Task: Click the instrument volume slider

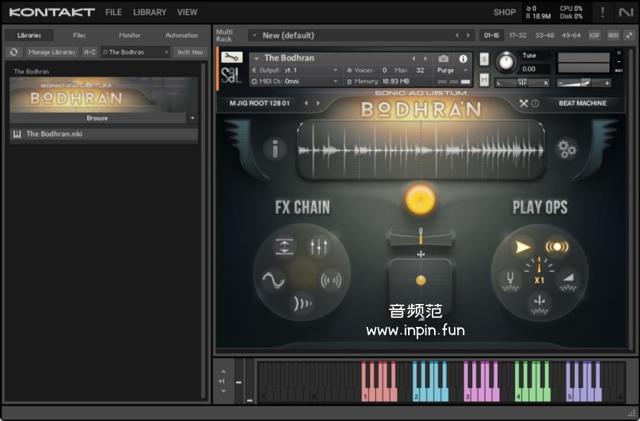Action: pyautogui.click(x=584, y=83)
